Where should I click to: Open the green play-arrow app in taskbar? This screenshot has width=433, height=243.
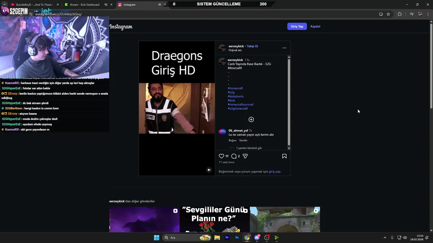click(277, 238)
